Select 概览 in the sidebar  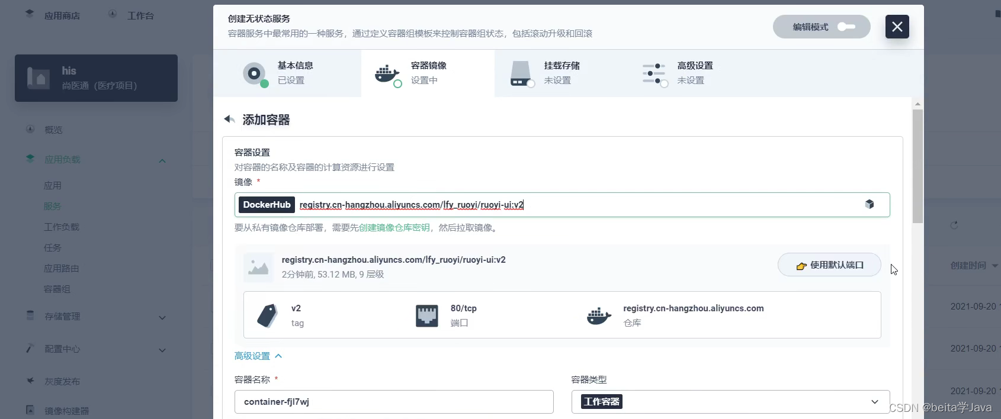click(53, 130)
